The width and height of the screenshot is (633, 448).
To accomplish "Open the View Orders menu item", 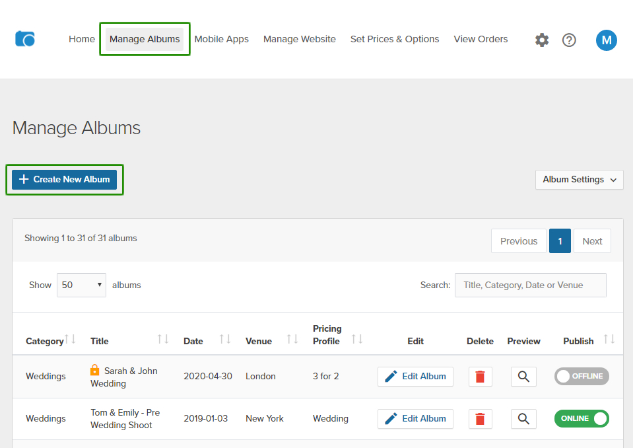I will [481, 39].
